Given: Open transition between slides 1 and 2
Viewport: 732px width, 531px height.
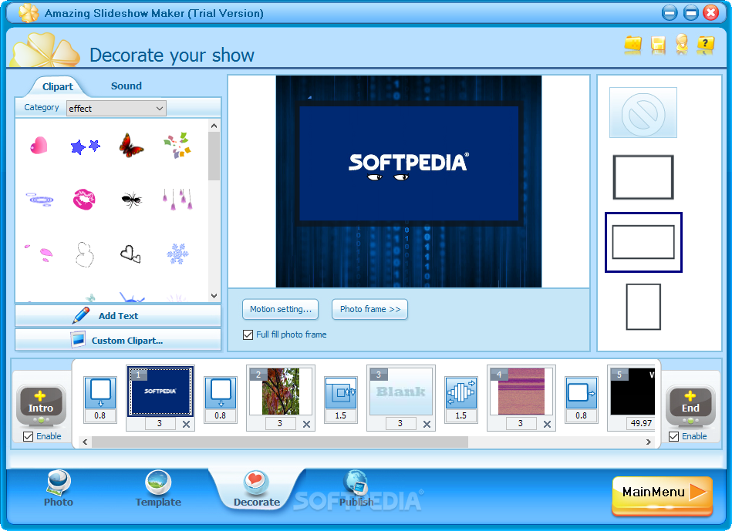Looking at the screenshot, I should [221, 393].
